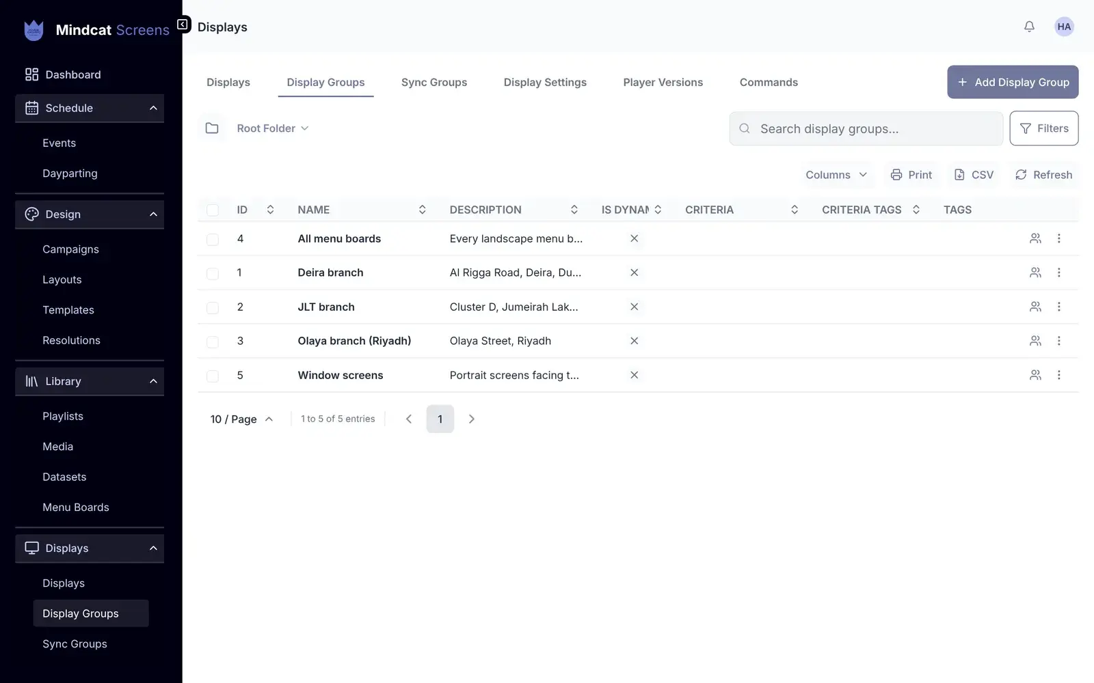This screenshot has width=1094, height=683.
Task: Focus the Search display groups field
Action: 866,128
